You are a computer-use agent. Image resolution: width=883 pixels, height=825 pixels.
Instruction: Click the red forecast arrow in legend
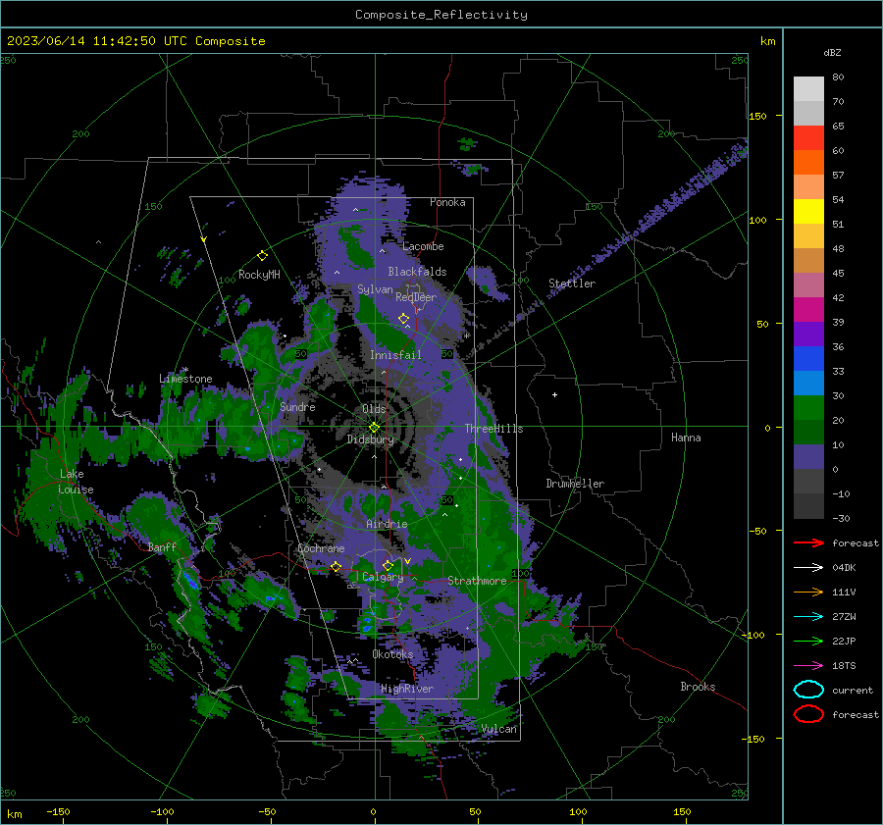point(808,542)
